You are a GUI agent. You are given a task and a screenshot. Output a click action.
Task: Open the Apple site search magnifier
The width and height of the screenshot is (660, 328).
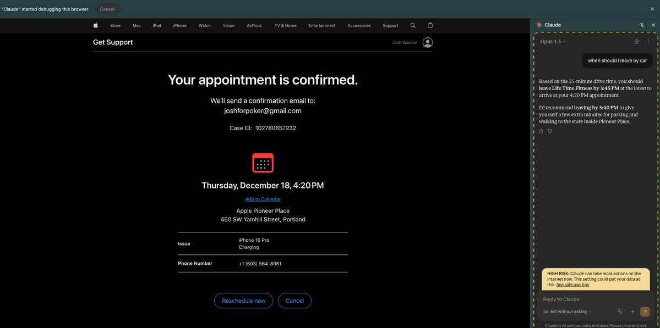[413, 25]
